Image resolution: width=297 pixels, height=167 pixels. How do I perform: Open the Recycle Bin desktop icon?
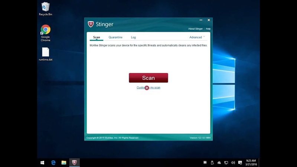pyautogui.click(x=45, y=8)
